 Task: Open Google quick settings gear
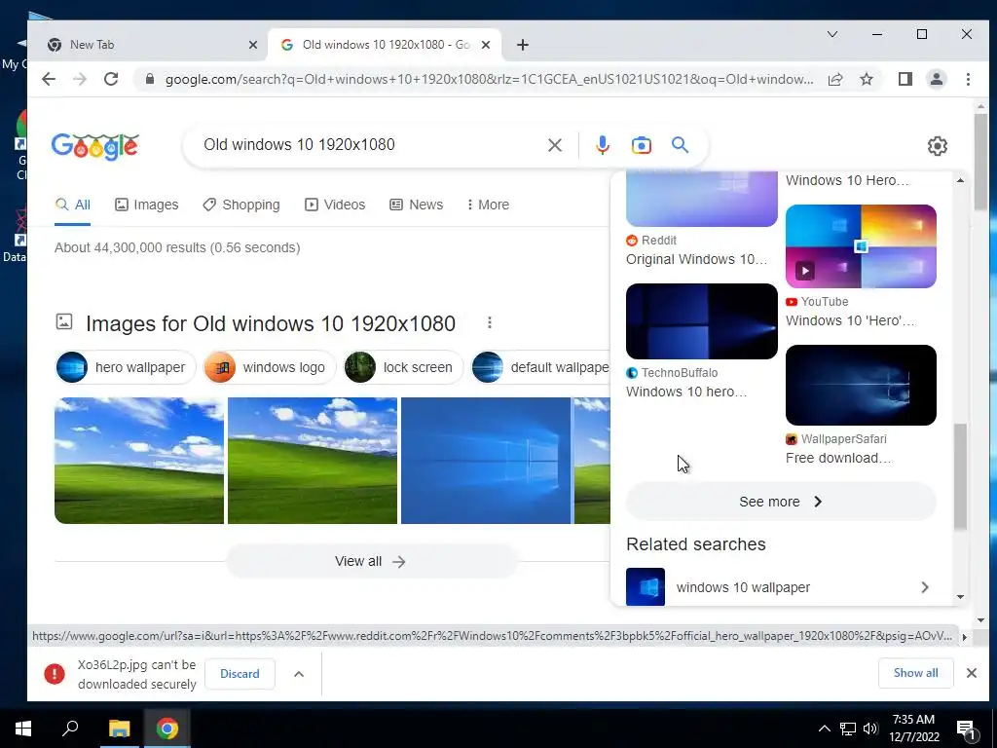938,146
